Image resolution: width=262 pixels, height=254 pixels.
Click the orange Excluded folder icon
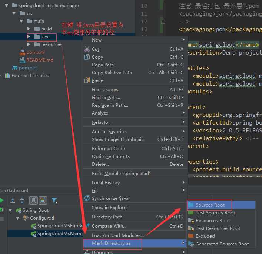(190, 236)
